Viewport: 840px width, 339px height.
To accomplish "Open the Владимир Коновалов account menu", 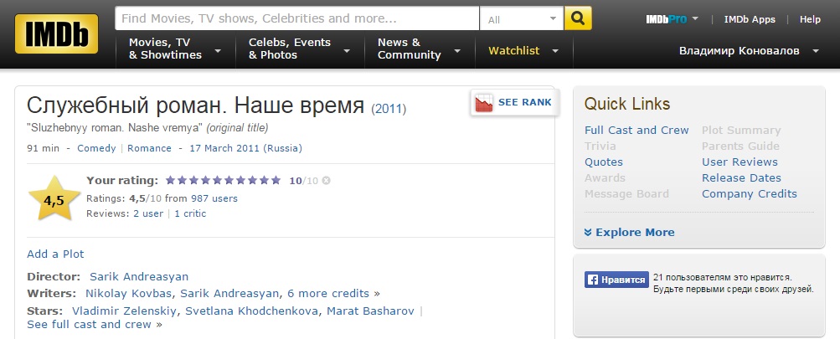I will 749,51.
